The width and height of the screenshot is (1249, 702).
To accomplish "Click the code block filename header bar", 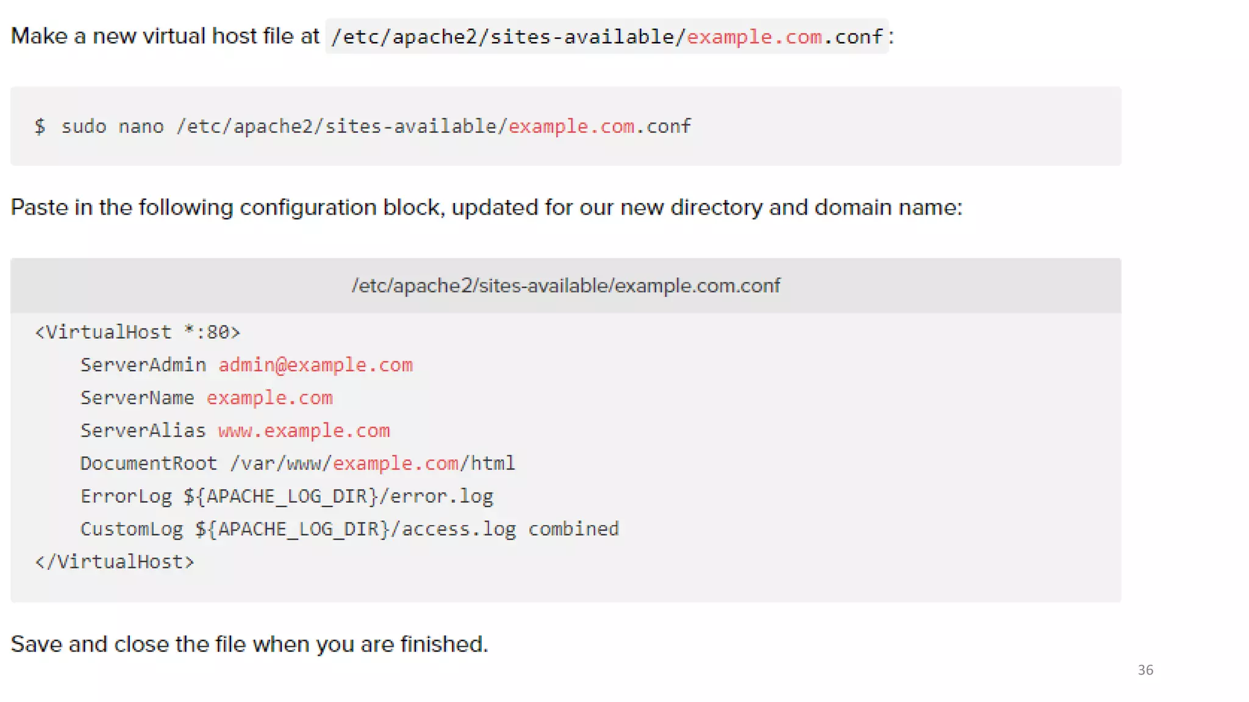I will [565, 286].
